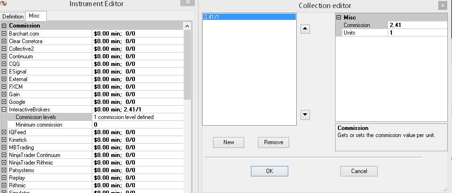This screenshot has height=193, width=452.
Task: Click the New button
Action: (229, 142)
